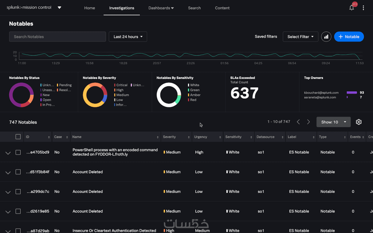
Task: Sort the Name column sort arrows
Action: pyautogui.click(x=157, y=137)
